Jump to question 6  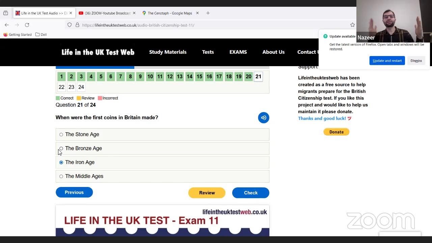click(x=111, y=77)
